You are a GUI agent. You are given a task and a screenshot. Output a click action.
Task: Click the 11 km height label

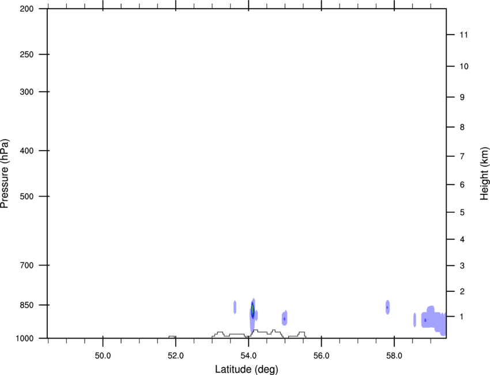point(463,35)
